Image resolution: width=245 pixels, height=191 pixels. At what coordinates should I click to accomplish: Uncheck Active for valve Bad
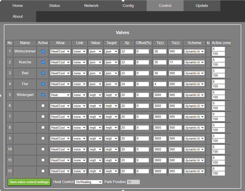tap(43, 73)
